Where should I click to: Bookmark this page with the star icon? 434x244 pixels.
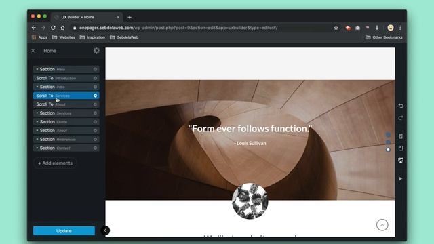point(336,28)
